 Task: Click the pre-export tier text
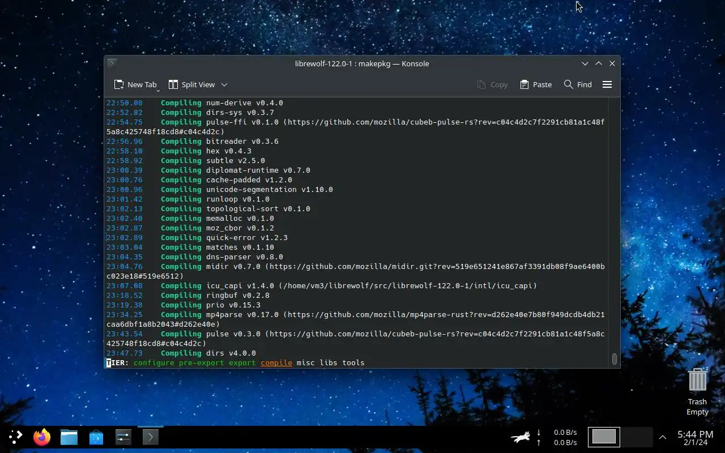[x=202, y=362]
